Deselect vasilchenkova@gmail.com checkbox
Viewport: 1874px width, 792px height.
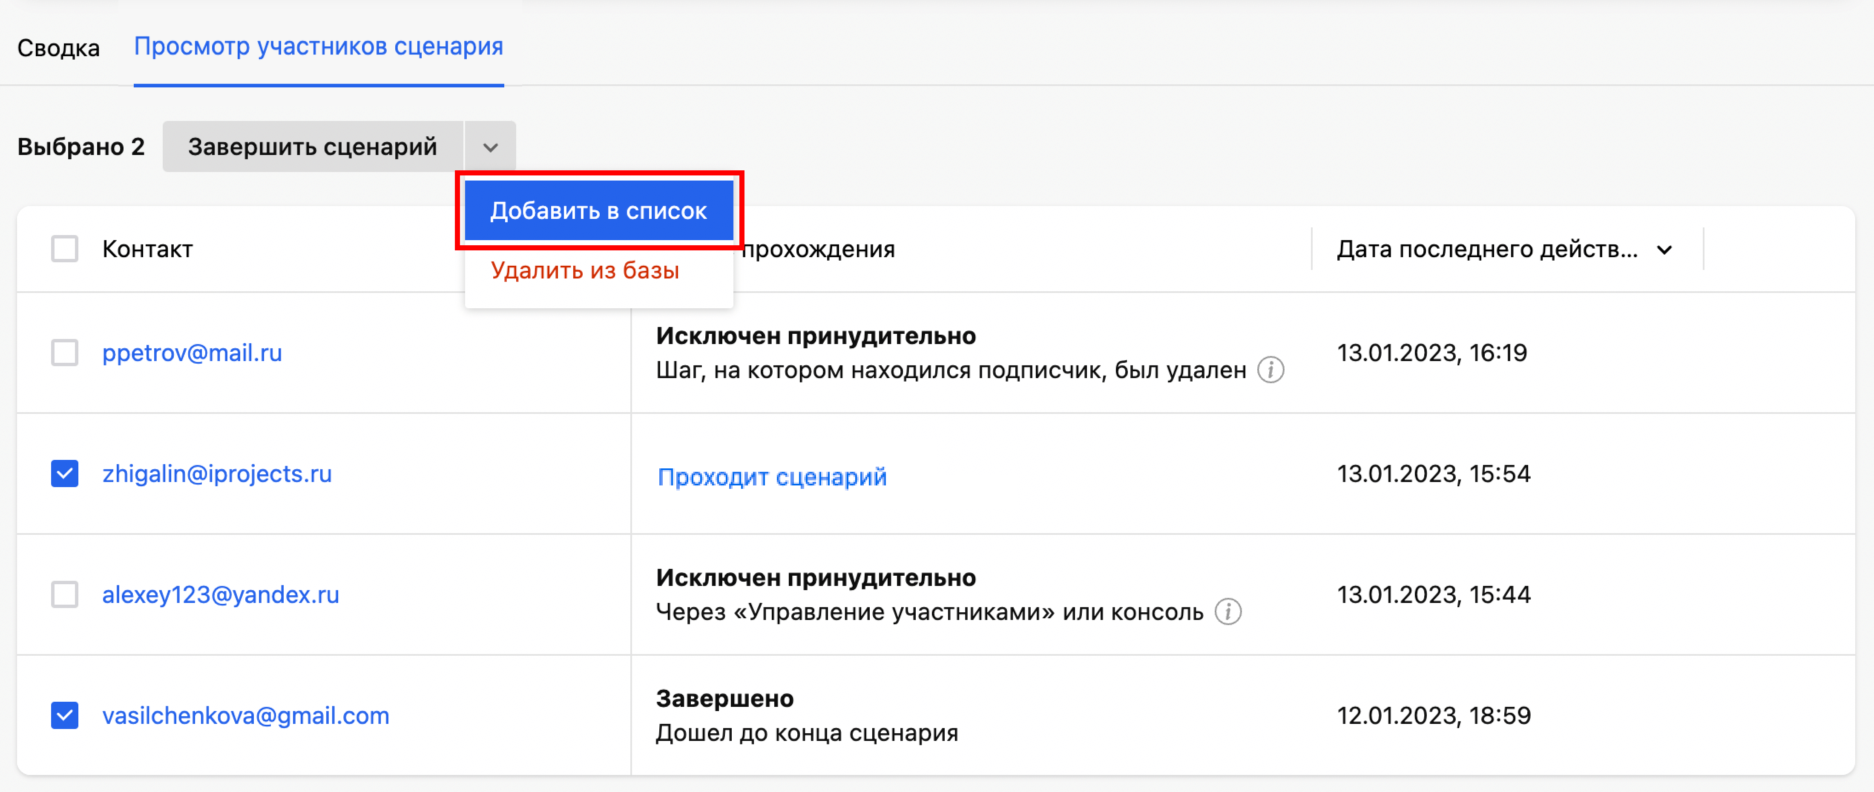click(x=64, y=716)
